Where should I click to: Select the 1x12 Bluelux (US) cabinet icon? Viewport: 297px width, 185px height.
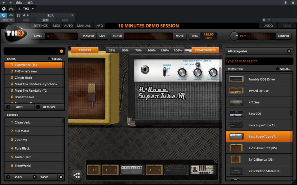[x=236, y=159]
